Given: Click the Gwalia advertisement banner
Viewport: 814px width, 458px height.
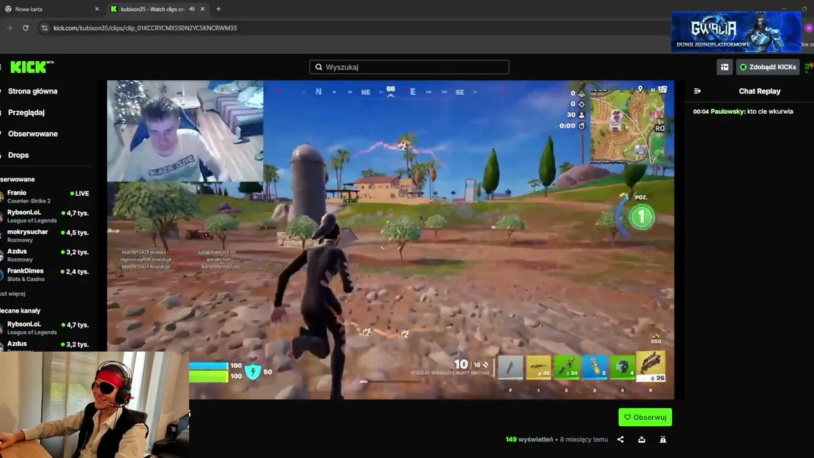Looking at the screenshot, I should click(736, 32).
